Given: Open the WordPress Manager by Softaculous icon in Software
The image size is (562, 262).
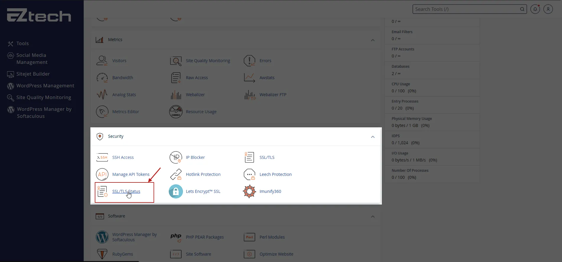Looking at the screenshot, I should click(102, 237).
